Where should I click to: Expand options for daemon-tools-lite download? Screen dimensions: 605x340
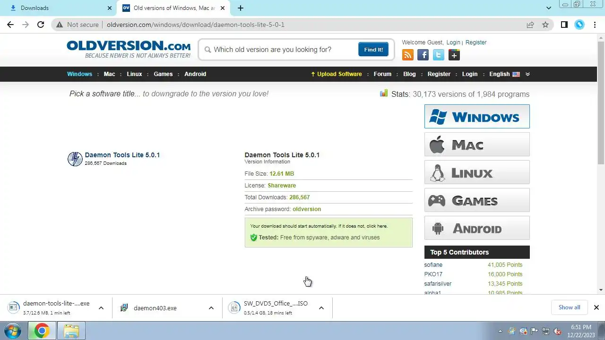[101, 308]
